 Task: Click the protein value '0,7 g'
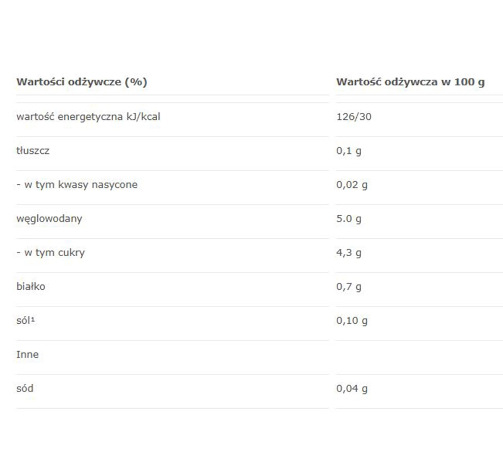(348, 286)
